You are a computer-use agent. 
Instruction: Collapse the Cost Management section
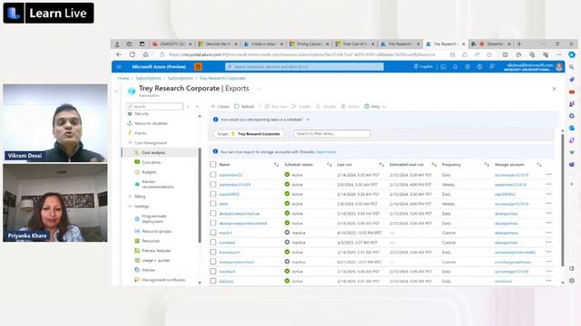click(130, 143)
